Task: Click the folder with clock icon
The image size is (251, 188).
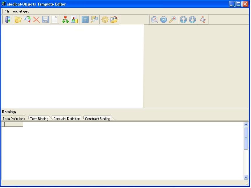Action: coord(114,20)
